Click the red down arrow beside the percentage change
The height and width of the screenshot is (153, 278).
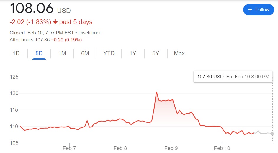click(55, 22)
